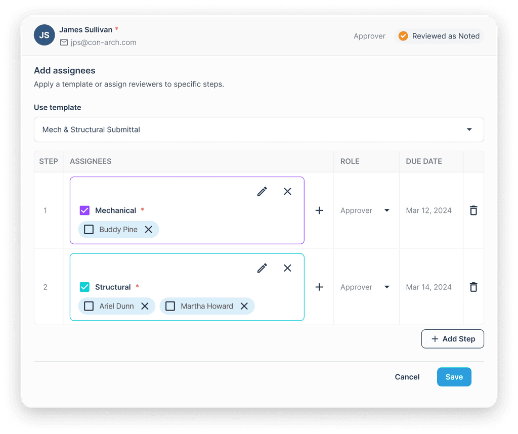
Task: Click the orange checkmark on Reviewed as Noted
Action: (x=403, y=36)
